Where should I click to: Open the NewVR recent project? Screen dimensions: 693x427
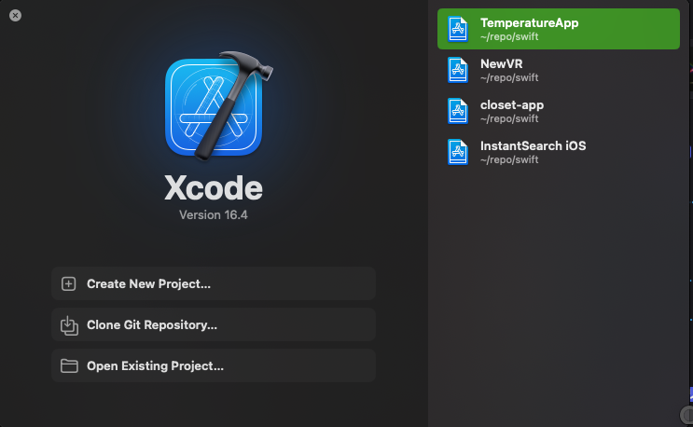(x=558, y=70)
